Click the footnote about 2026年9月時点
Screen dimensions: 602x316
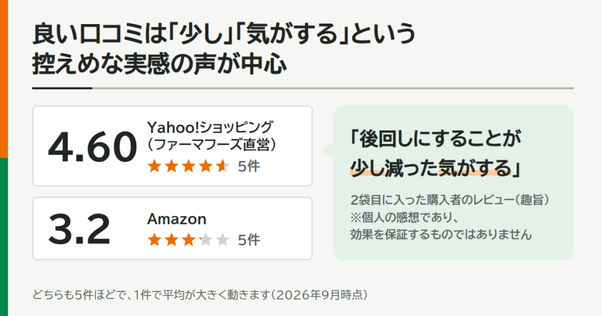click(x=200, y=294)
